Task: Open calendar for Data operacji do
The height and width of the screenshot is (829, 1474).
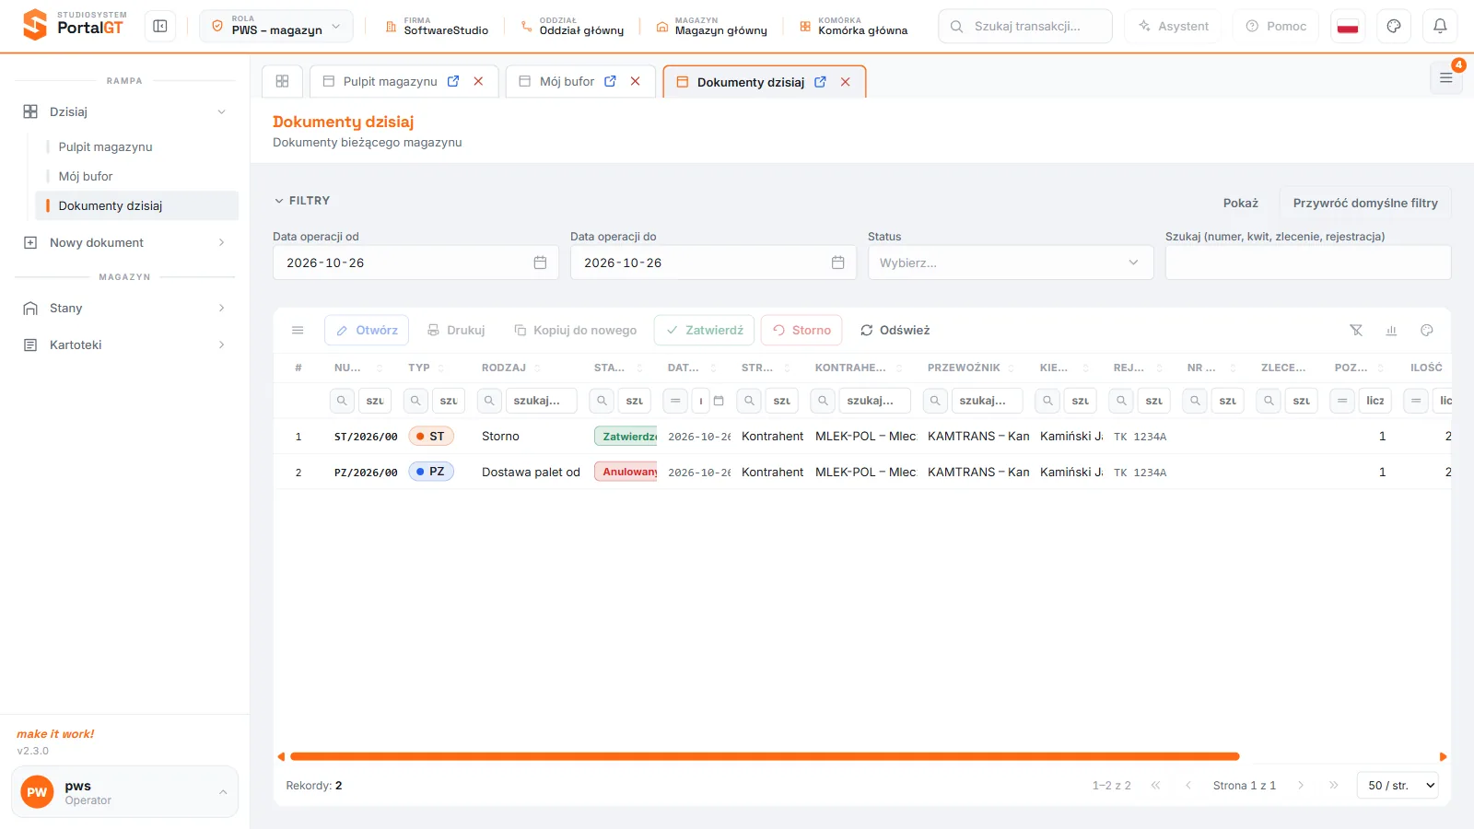Action: point(837,263)
